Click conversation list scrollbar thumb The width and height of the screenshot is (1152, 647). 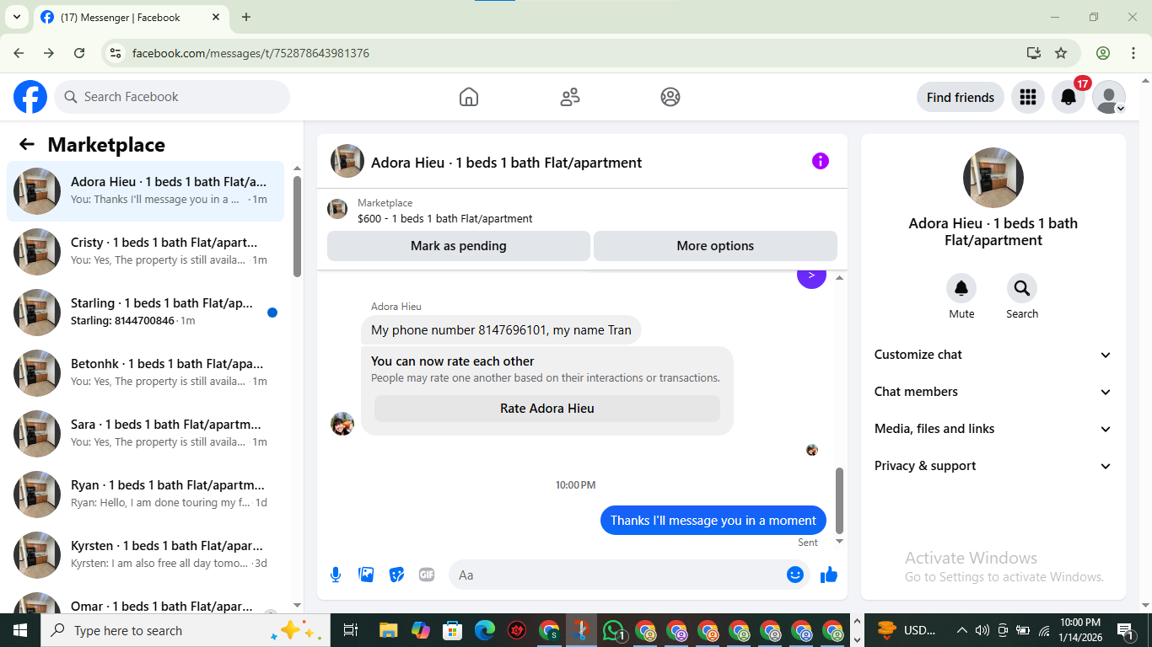297,226
